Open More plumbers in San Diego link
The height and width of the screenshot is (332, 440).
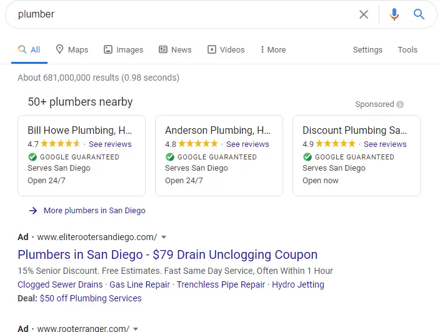pos(94,211)
